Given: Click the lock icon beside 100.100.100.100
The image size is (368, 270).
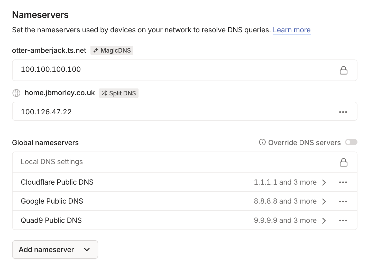Looking at the screenshot, I should pos(343,70).
